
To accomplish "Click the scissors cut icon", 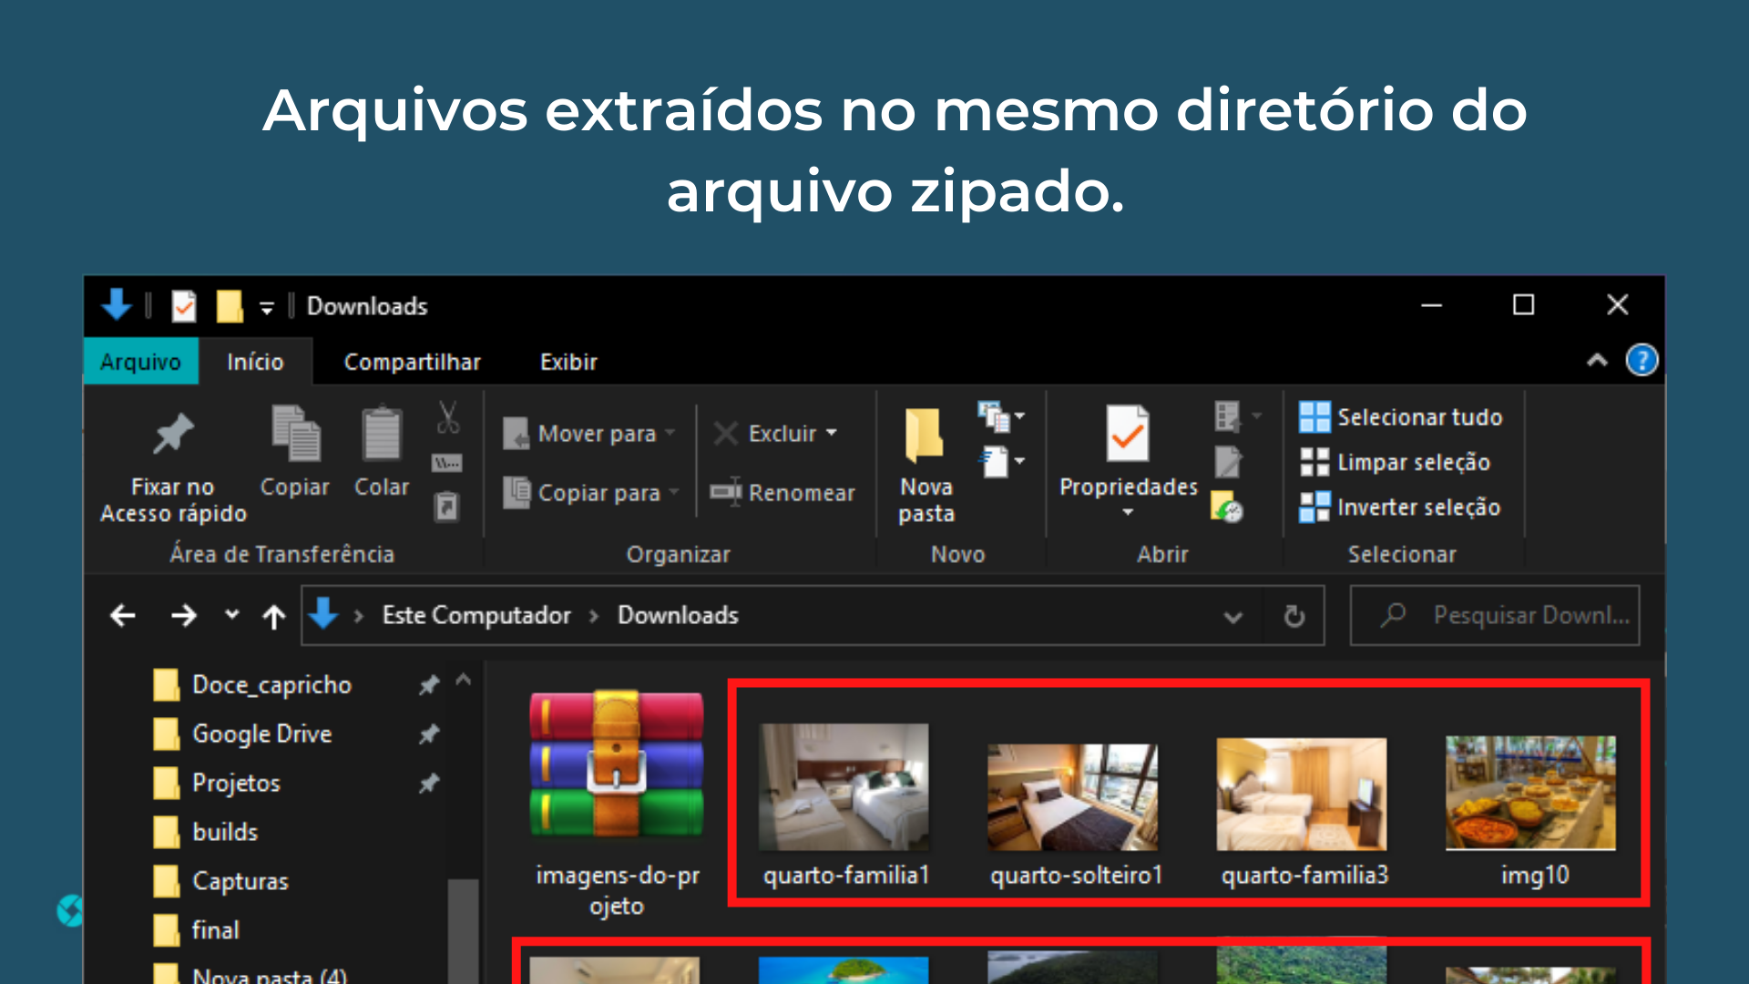I will [x=447, y=417].
